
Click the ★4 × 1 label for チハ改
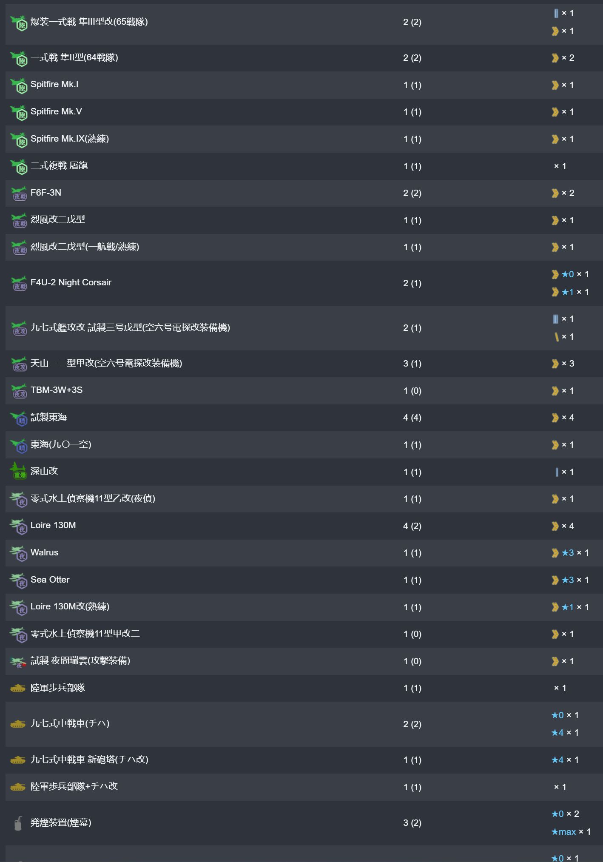click(x=565, y=760)
